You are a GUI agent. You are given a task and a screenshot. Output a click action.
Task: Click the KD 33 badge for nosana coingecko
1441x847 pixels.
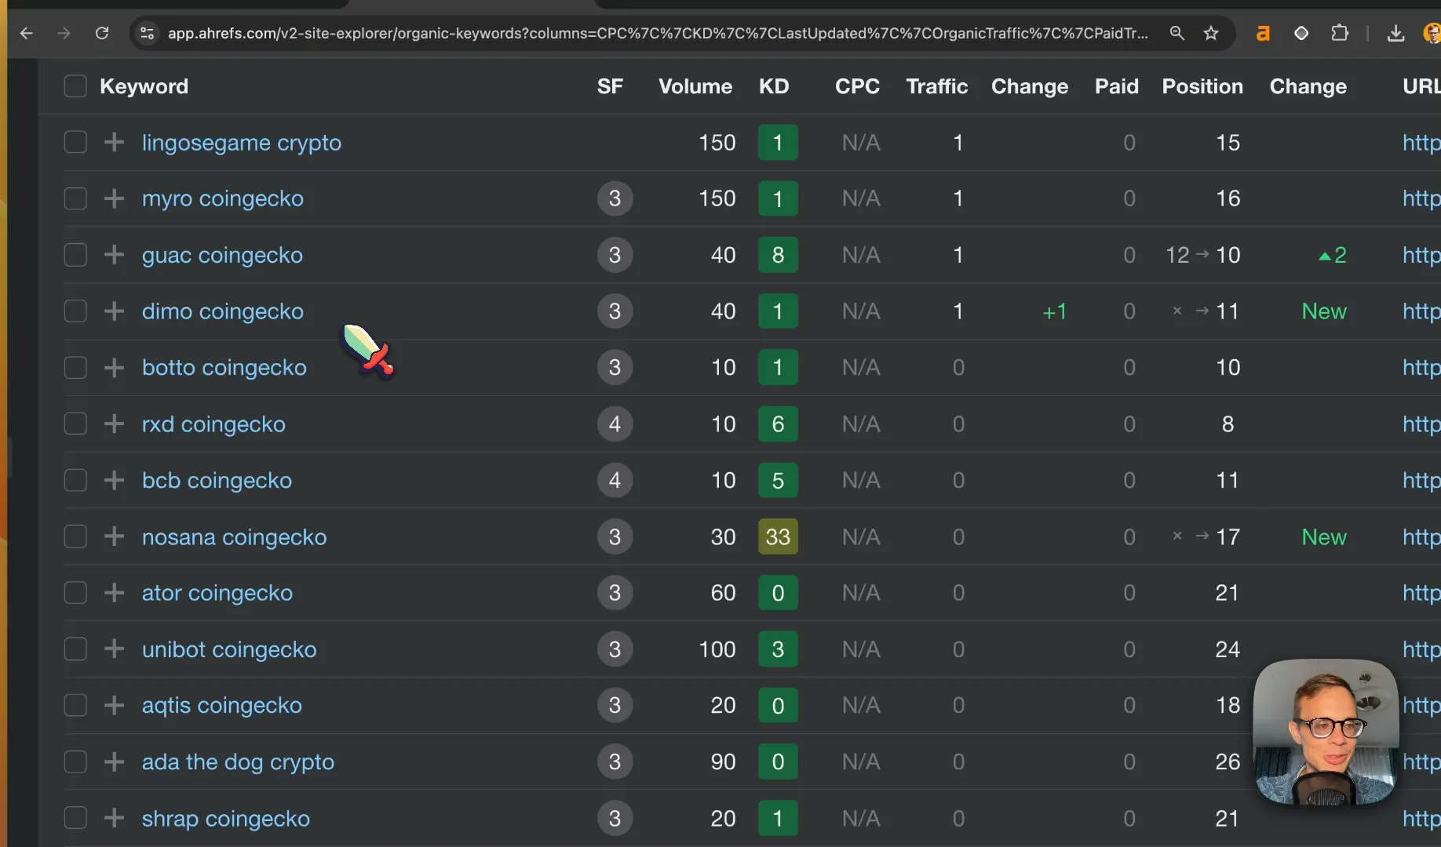tap(778, 537)
